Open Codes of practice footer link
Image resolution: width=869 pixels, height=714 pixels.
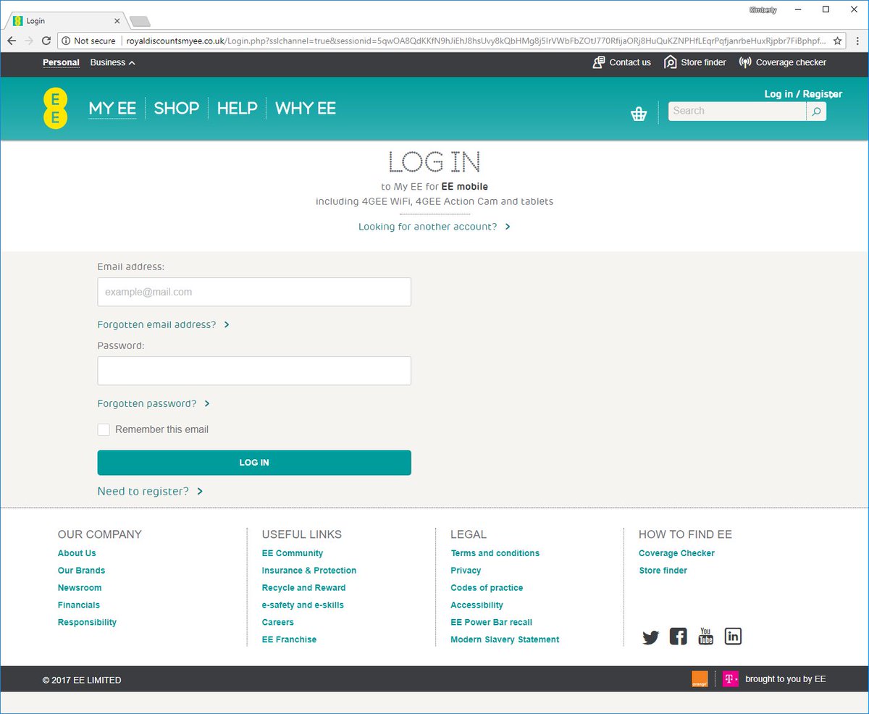click(487, 588)
